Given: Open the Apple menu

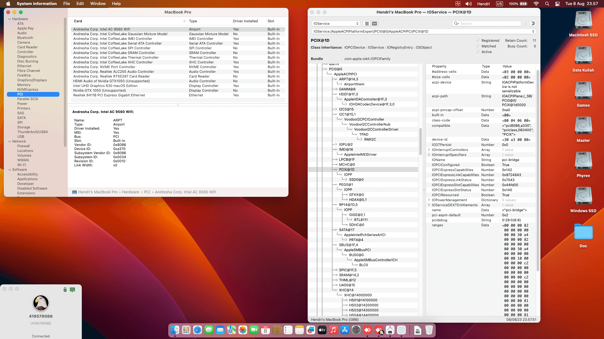Looking at the screenshot, I should point(8,4).
